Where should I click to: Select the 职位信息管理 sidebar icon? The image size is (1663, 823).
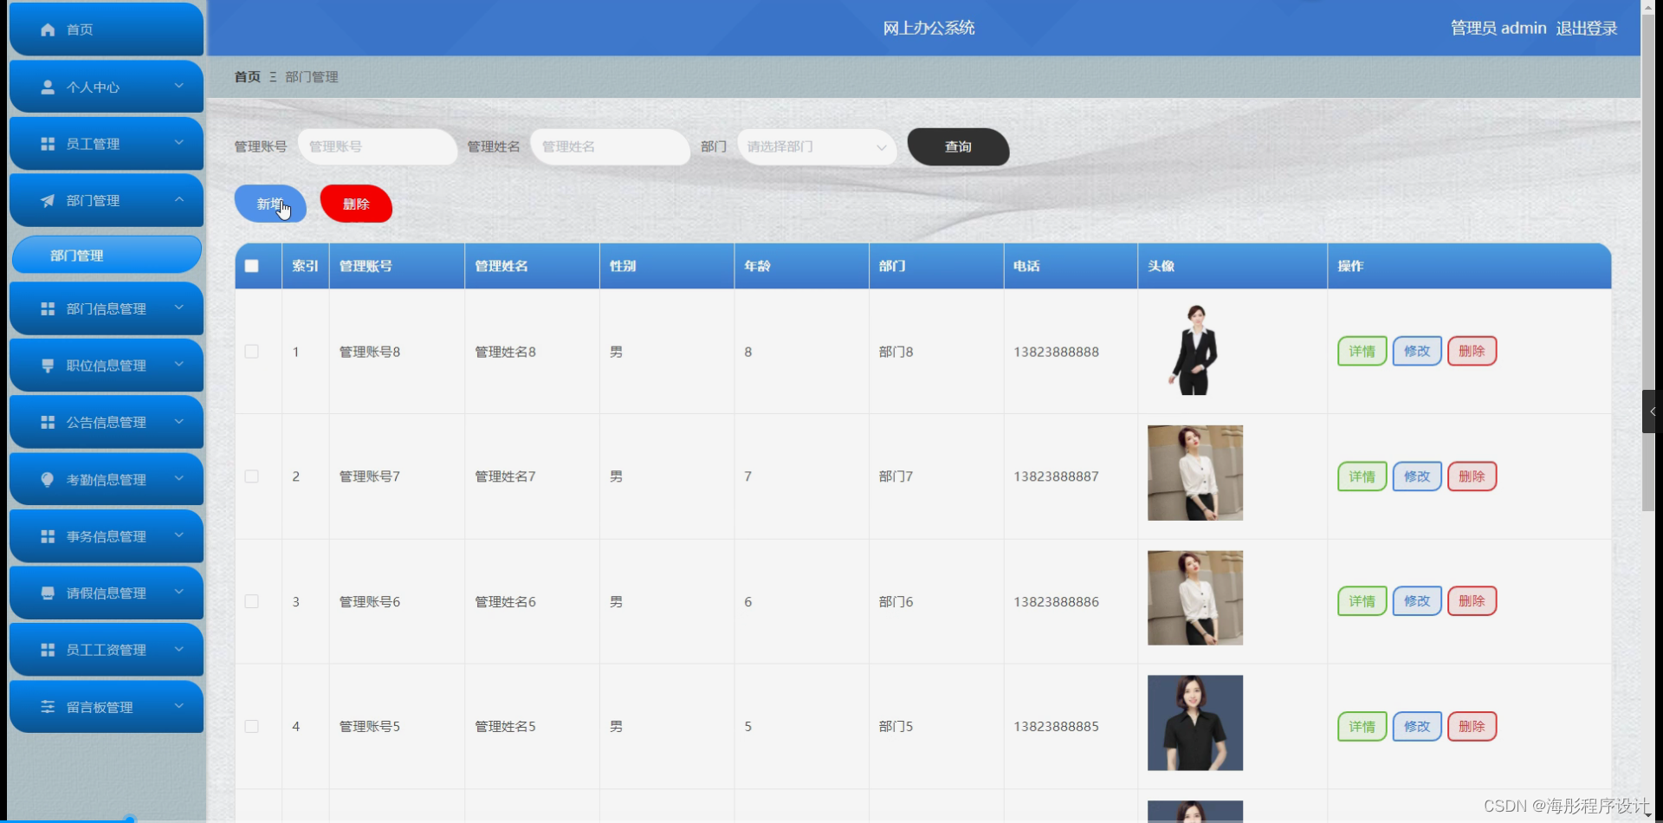(47, 365)
